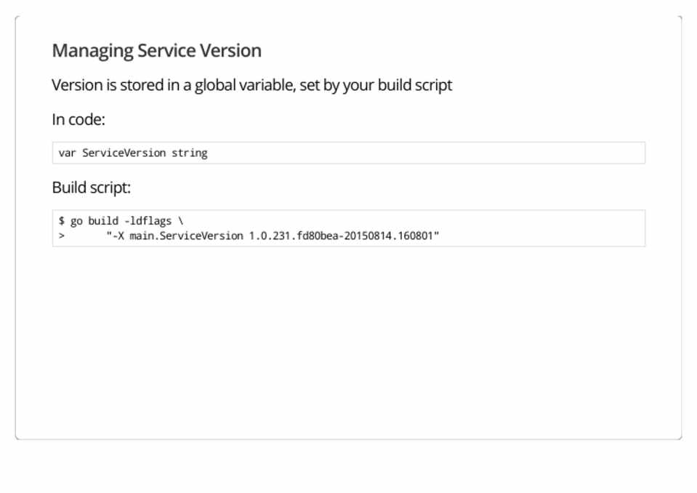
Task: Click the ">" continuation prompt
Action: (62, 236)
